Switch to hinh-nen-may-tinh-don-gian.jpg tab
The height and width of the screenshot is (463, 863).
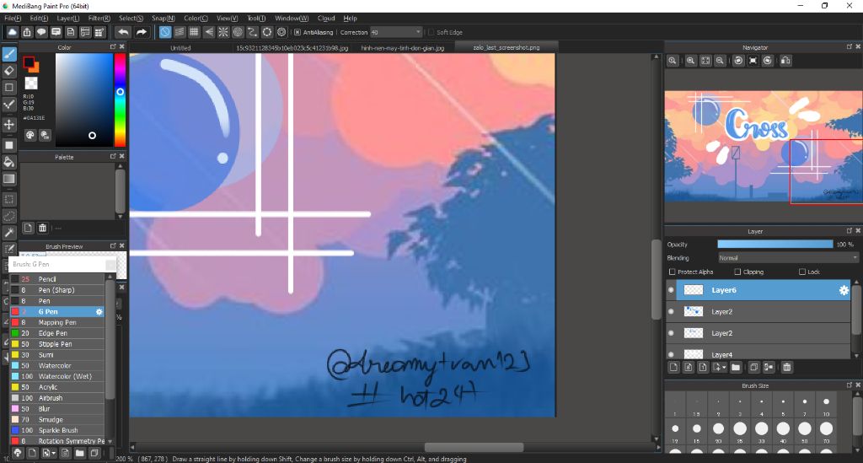pyautogui.click(x=403, y=48)
